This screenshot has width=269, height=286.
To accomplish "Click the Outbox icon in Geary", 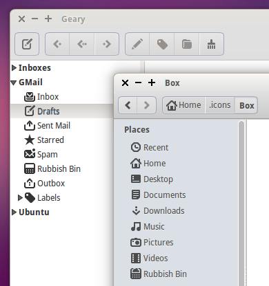I will point(30,183).
